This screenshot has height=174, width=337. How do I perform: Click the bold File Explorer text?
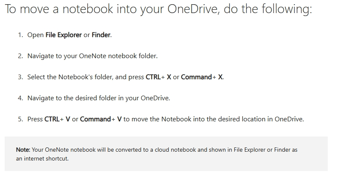(x=64, y=35)
